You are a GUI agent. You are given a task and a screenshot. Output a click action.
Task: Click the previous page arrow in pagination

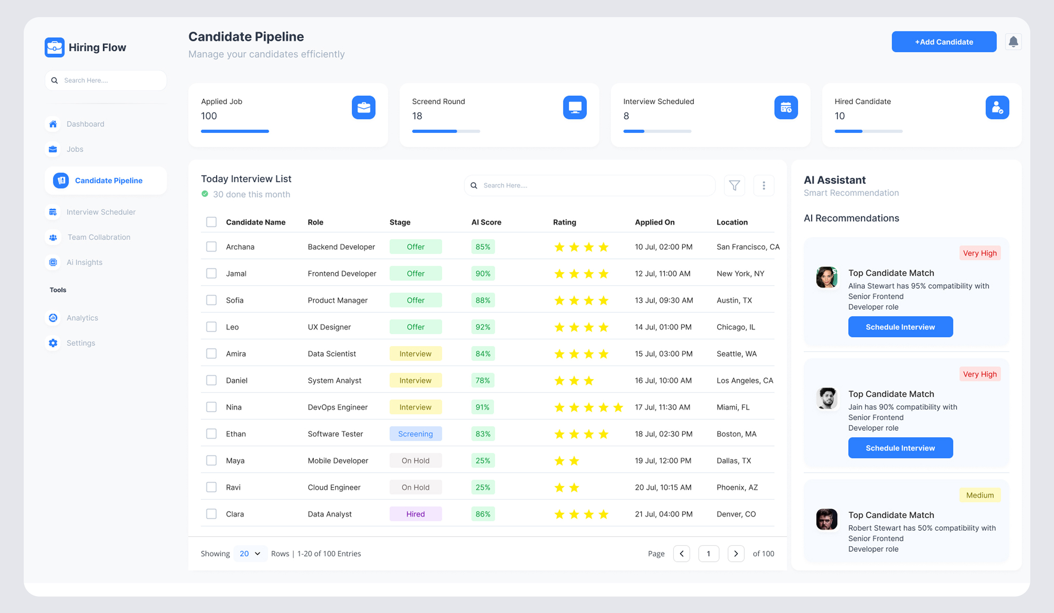pyautogui.click(x=682, y=553)
